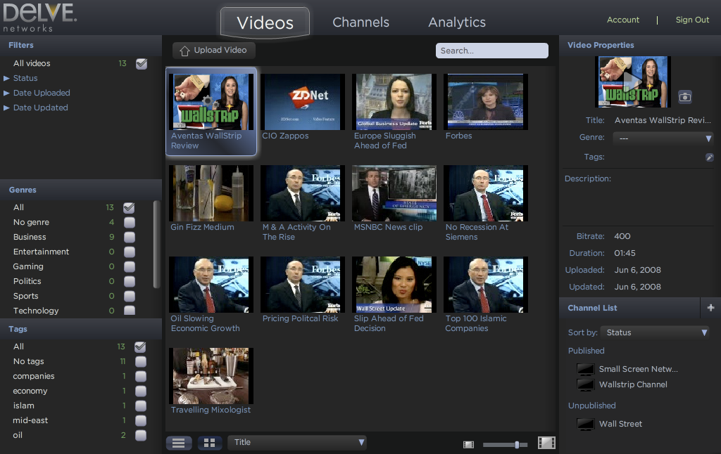Select the Wallstrip Channel entry
Image resolution: width=721 pixels, height=454 pixels.
(633, 384)
